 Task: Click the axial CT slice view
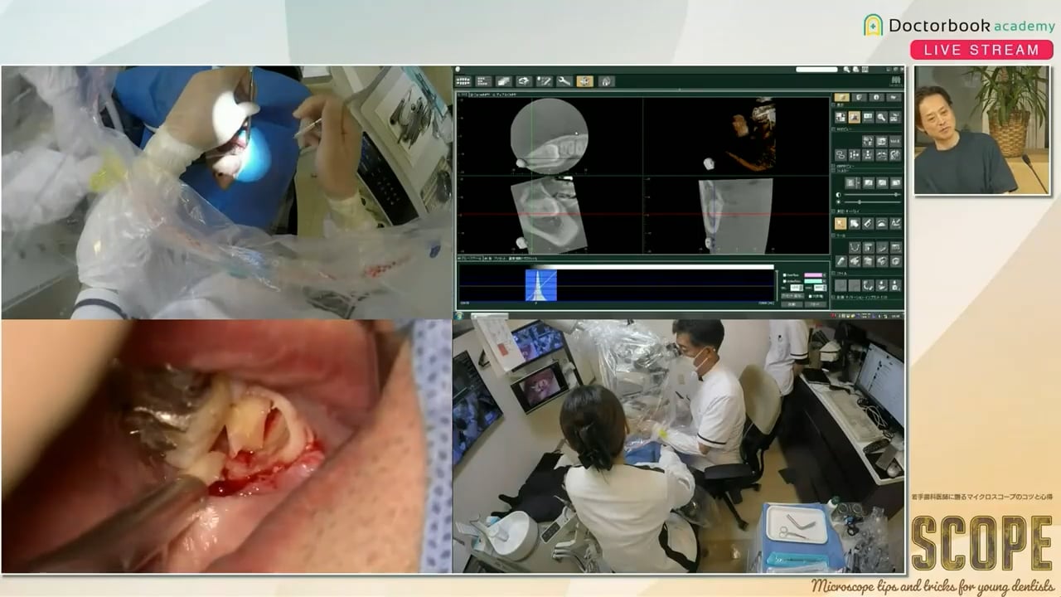[549, 136]
